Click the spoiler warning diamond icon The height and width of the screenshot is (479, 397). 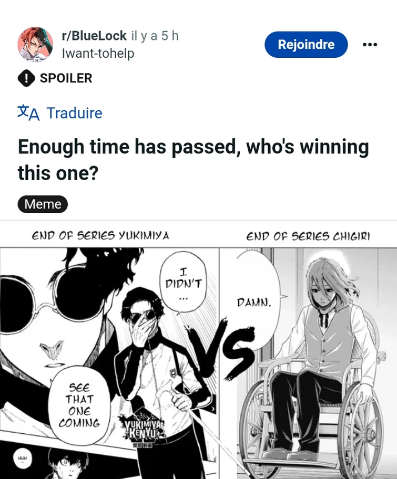point(26,78)
